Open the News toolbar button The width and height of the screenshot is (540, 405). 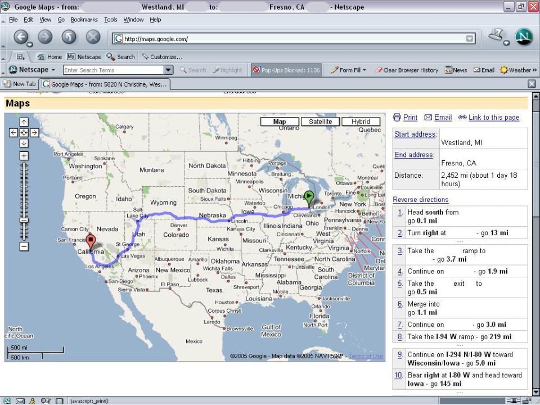(456, 70)
